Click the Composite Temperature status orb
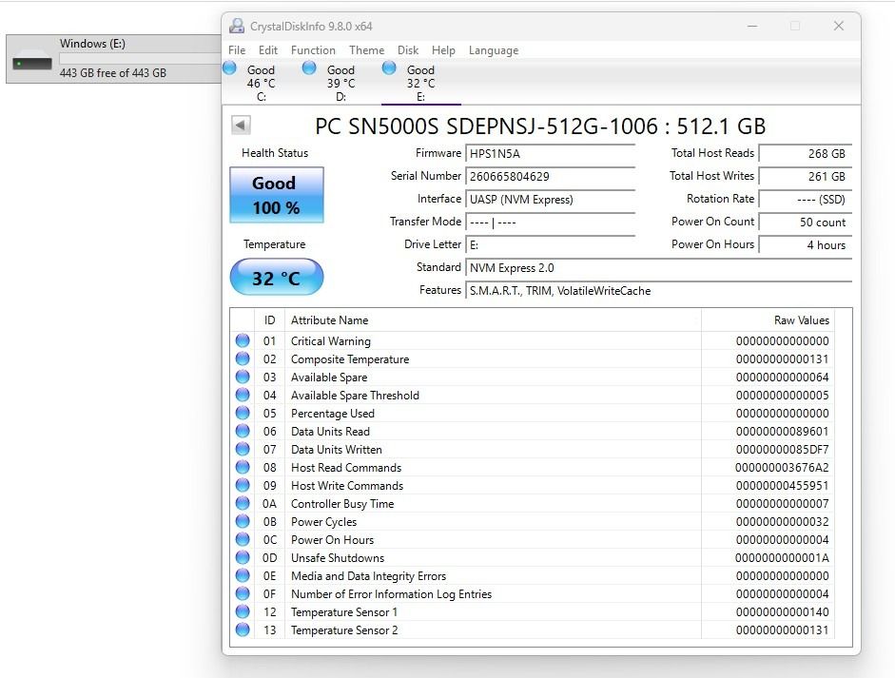This screenshot has width=895, height=678. [243, 359]
